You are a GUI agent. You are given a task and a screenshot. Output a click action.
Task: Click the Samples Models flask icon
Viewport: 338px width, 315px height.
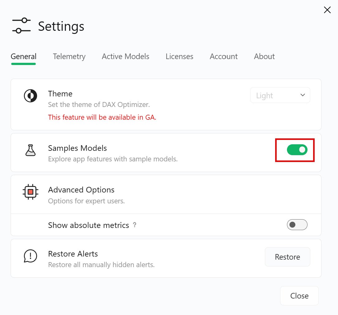30,150
